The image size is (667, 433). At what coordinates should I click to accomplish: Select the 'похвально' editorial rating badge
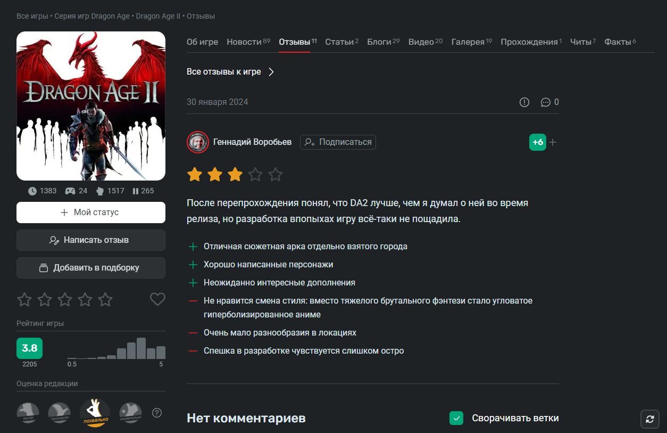click(95, 413)
